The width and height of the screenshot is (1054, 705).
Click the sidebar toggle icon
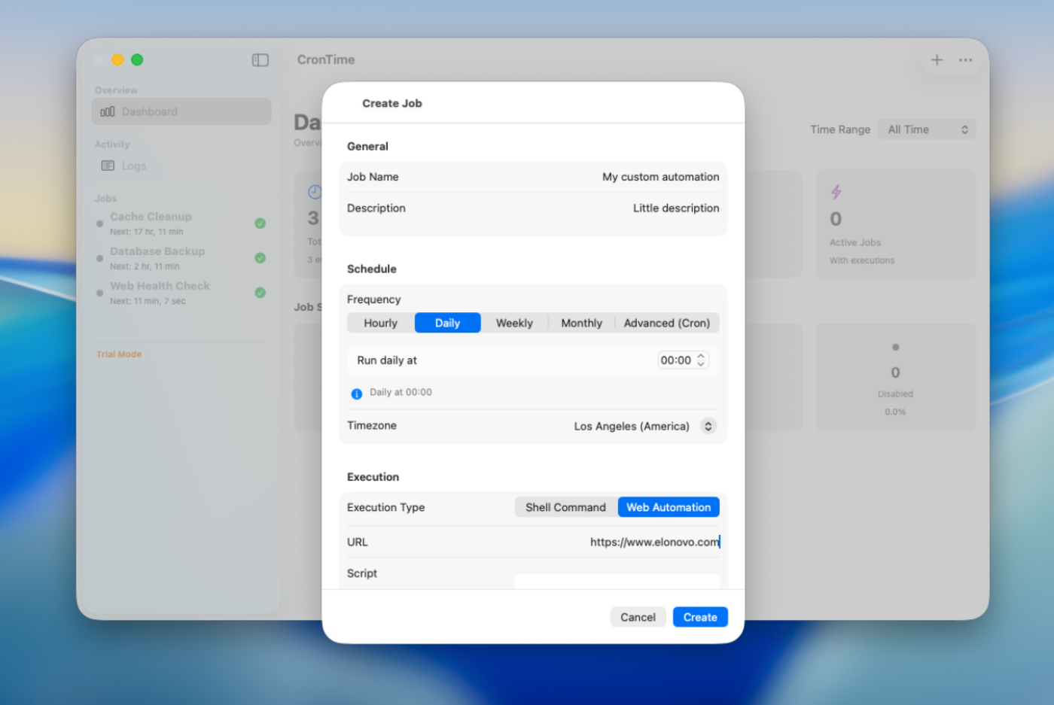click(x=260, y=60)
